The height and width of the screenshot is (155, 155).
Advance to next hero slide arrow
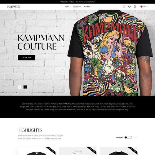click(x=25, y=87)
